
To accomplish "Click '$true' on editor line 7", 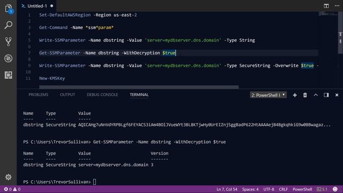I will tap(169, 53).
